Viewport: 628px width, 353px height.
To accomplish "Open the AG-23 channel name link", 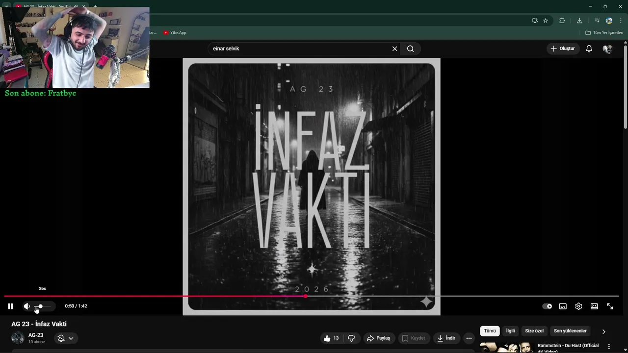I will tap(36, 335).
